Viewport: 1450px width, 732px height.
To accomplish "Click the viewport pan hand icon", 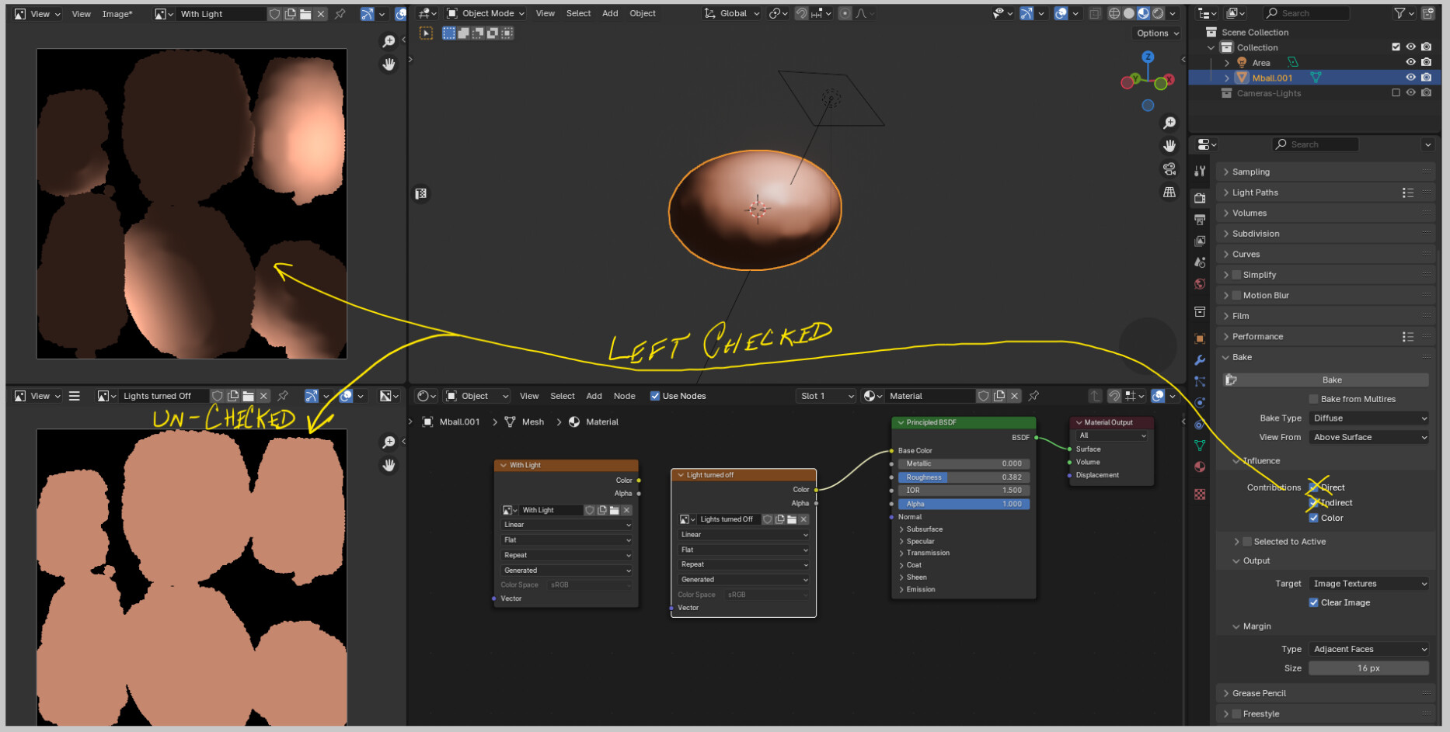I will click(x=1169, y=146).
